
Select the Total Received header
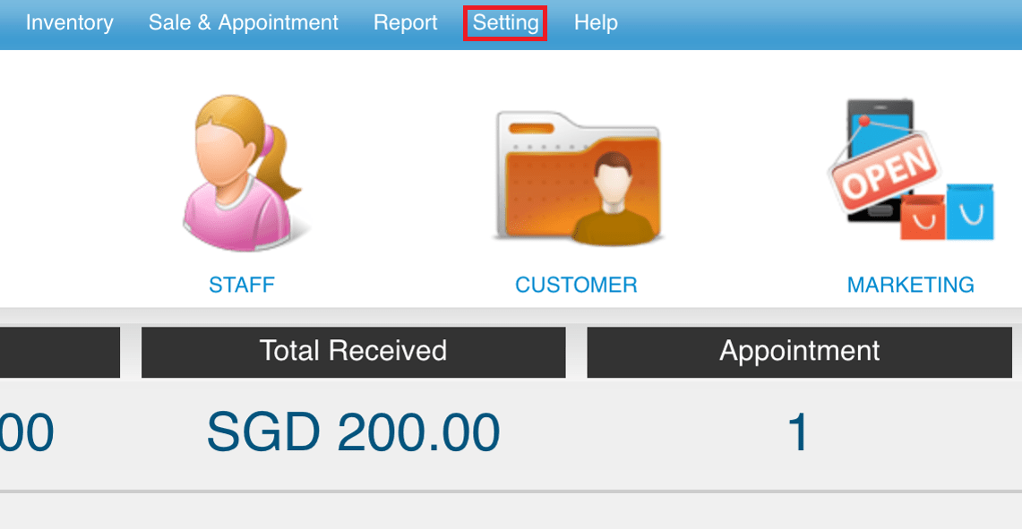click(x=353, y=352)
